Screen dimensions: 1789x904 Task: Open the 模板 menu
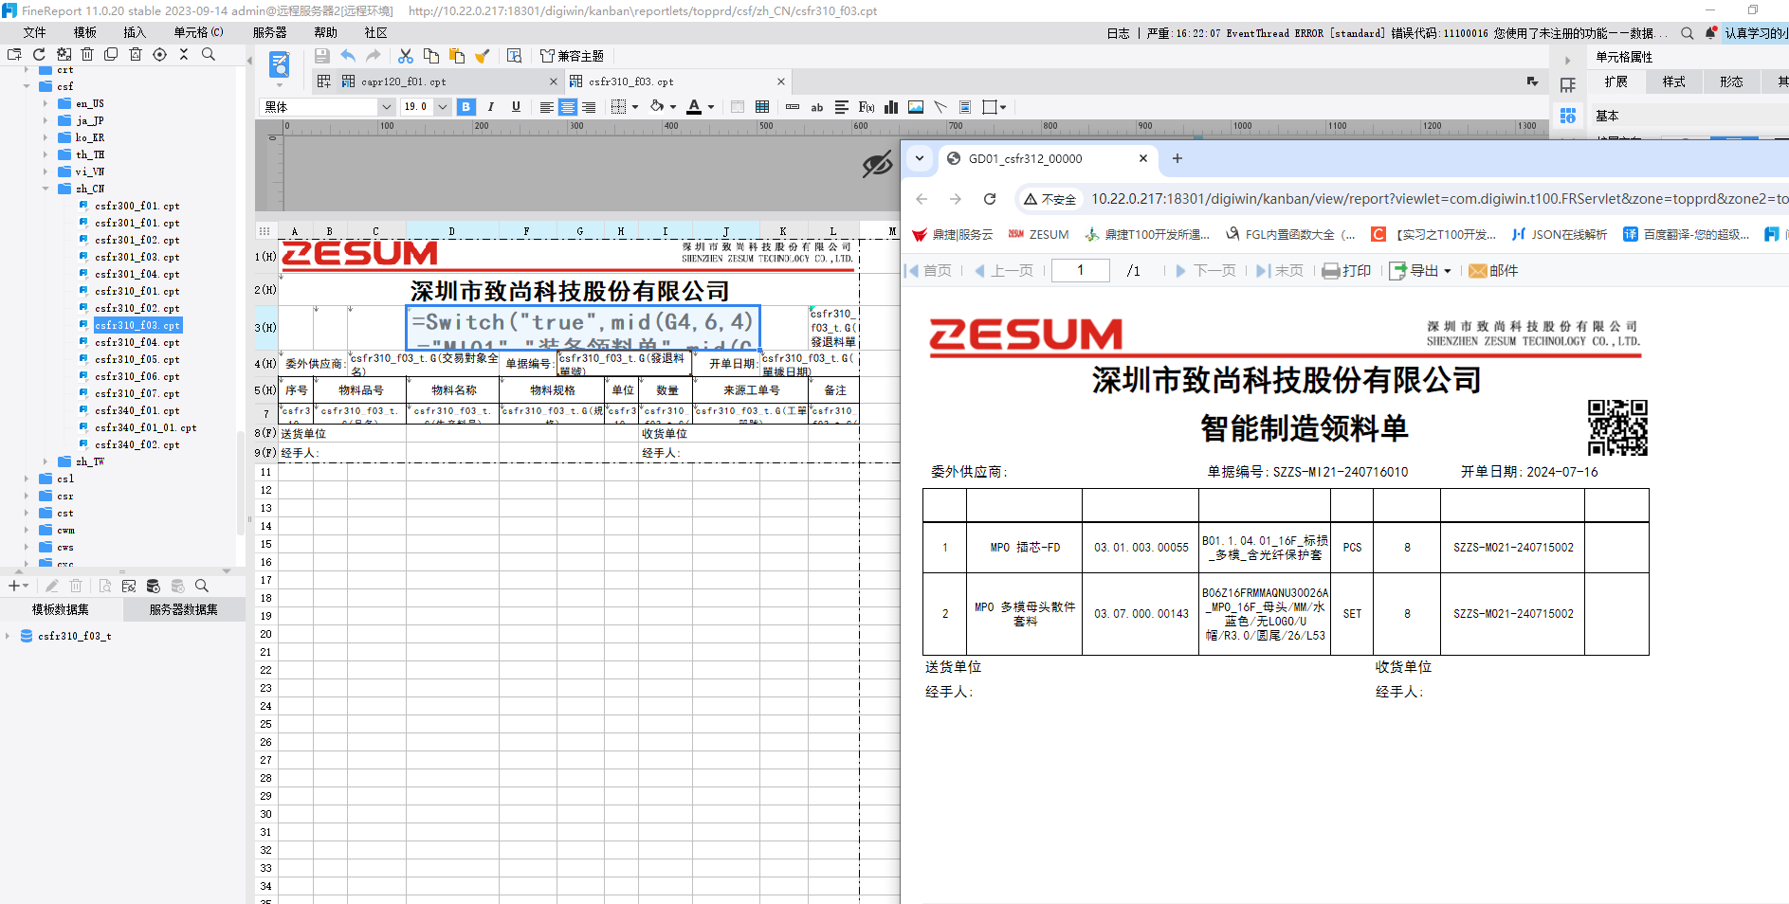click(x=85, y=32)
